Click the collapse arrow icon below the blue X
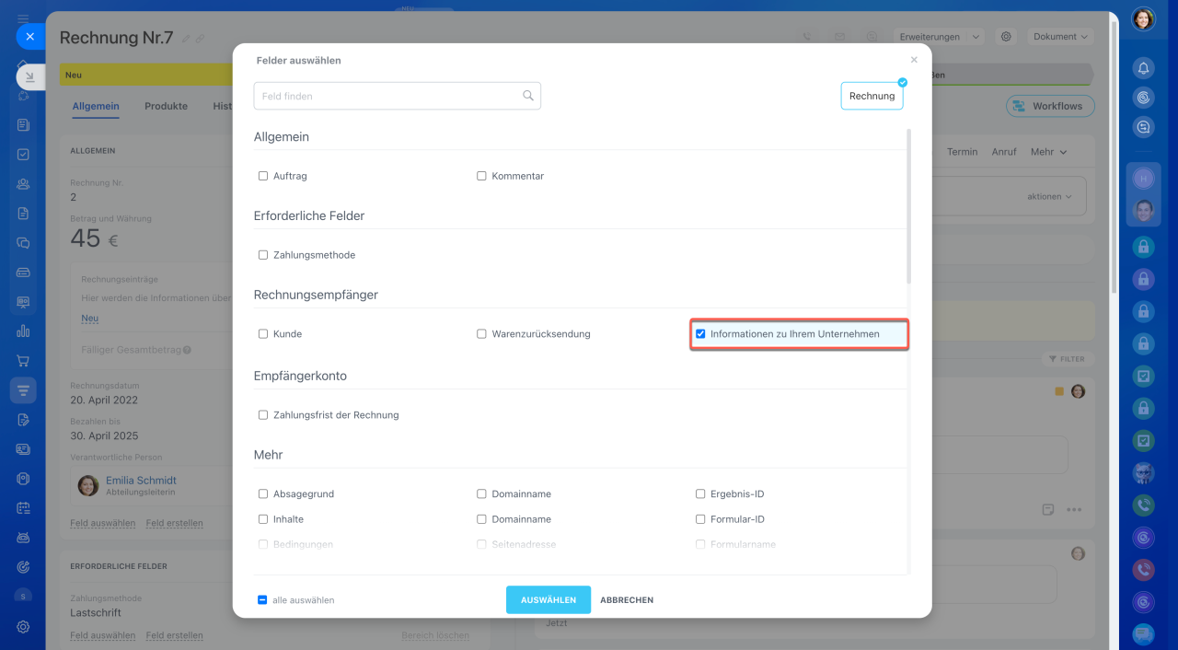 click(29, 77)
